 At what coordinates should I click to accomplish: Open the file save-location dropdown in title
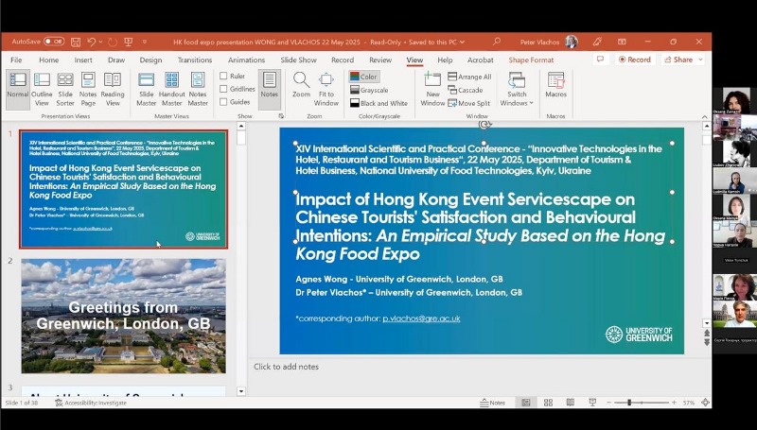[462, 43]
